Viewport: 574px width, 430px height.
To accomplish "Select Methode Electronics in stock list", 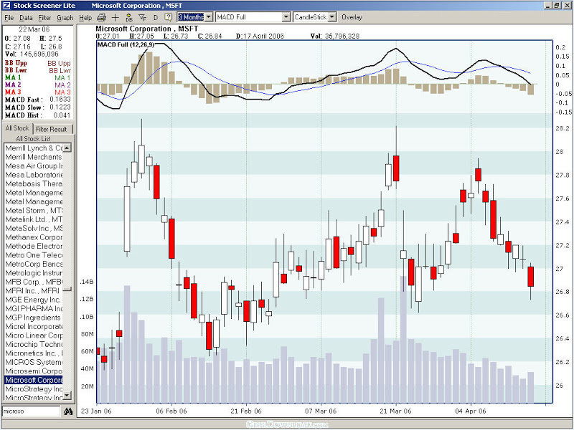I will tap(34, 246).
